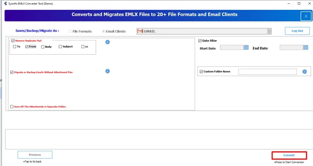Expand the GMAIL email client dropdown
This screenshot has width=313, height=166.
pos(269,31)
